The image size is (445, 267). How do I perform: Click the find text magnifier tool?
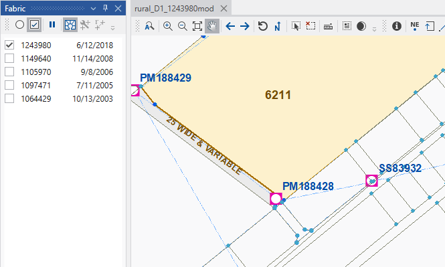coord(149,26)
